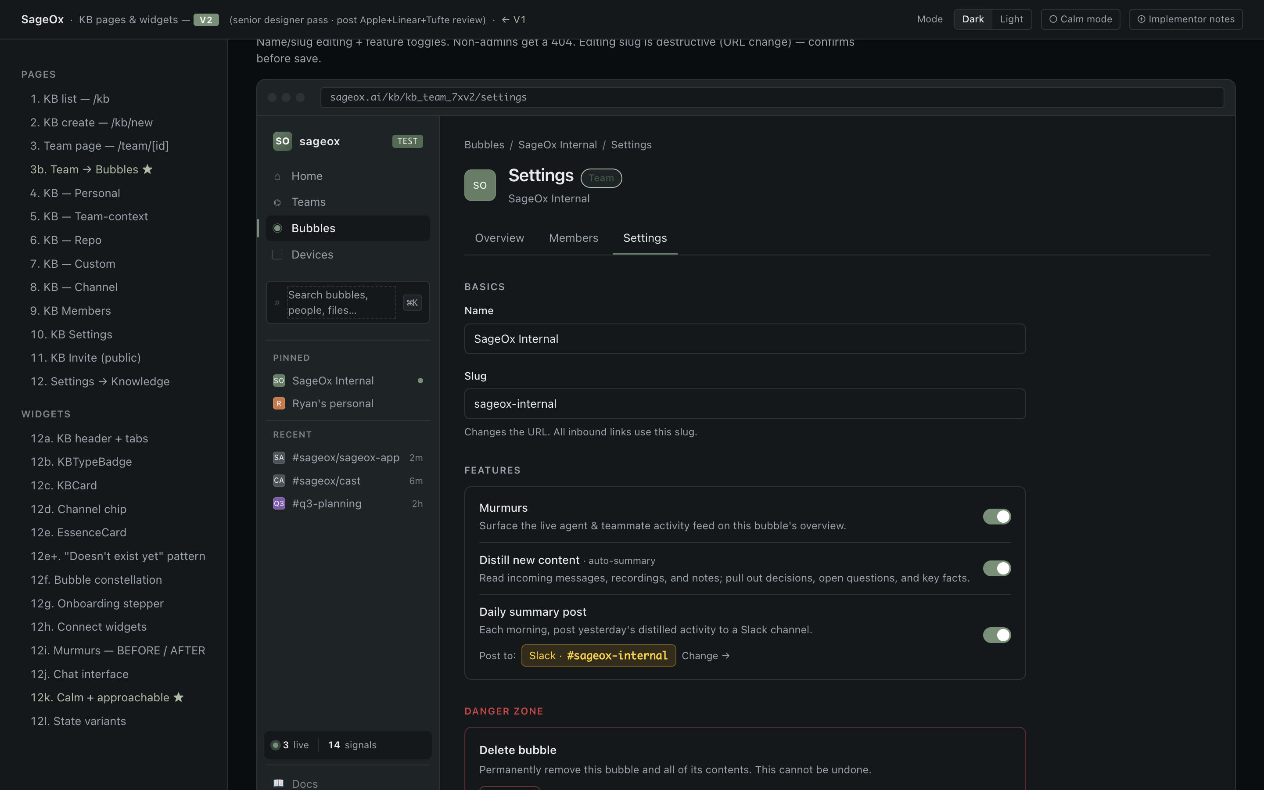The image size is (1264, 790).
Task: Click Slack #sageox-internal chip
Action: coord(599,656)
